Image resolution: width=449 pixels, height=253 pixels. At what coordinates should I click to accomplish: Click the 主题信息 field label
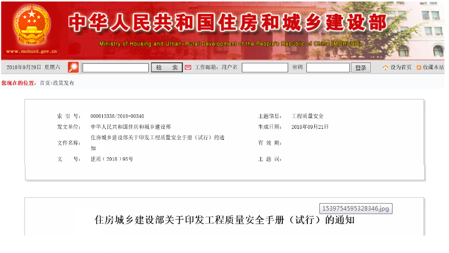point(270,116)
